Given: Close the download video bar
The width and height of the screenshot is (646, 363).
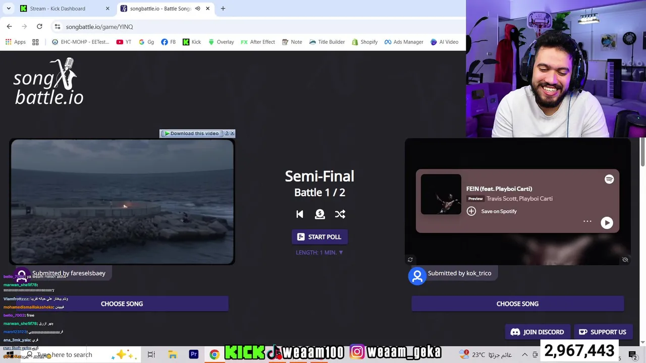Looking at the screenshot, I should coord(232,134).
